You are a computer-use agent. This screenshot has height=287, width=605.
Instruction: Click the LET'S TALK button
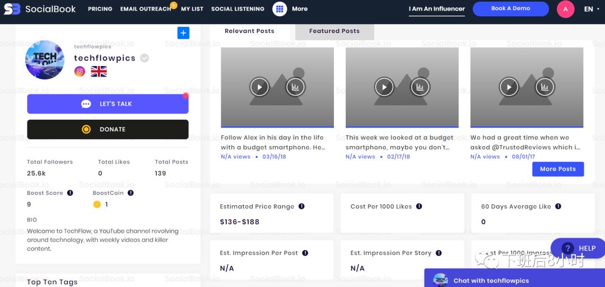pos(108,104)
